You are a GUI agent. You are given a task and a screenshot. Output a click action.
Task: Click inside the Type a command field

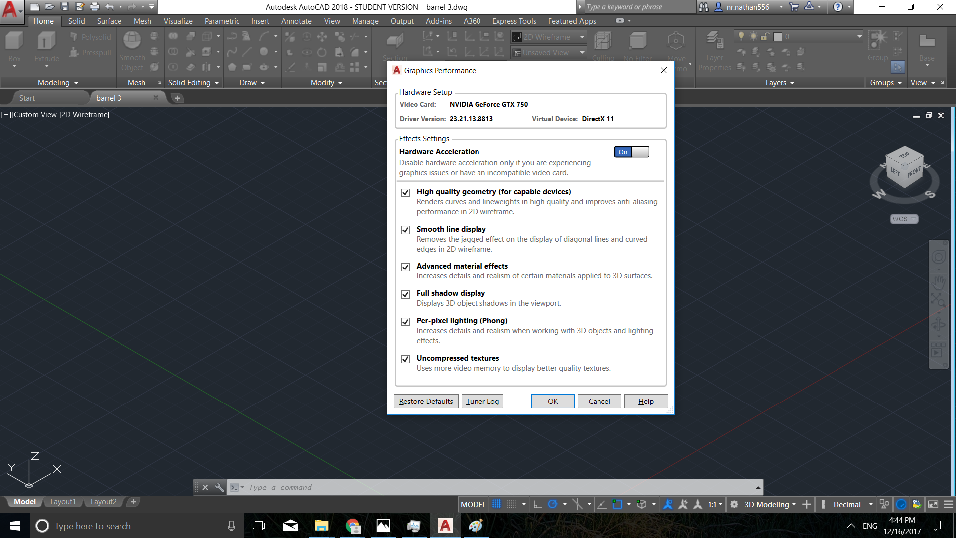pos(349,487)
